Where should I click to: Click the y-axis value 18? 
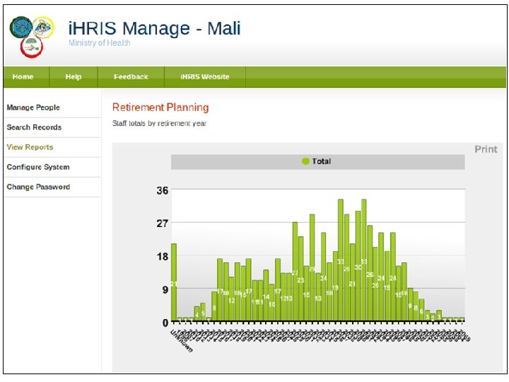[163, 257]
